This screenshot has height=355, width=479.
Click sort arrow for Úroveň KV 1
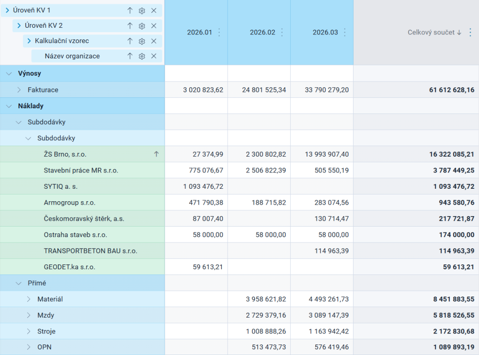coord(130,11)
